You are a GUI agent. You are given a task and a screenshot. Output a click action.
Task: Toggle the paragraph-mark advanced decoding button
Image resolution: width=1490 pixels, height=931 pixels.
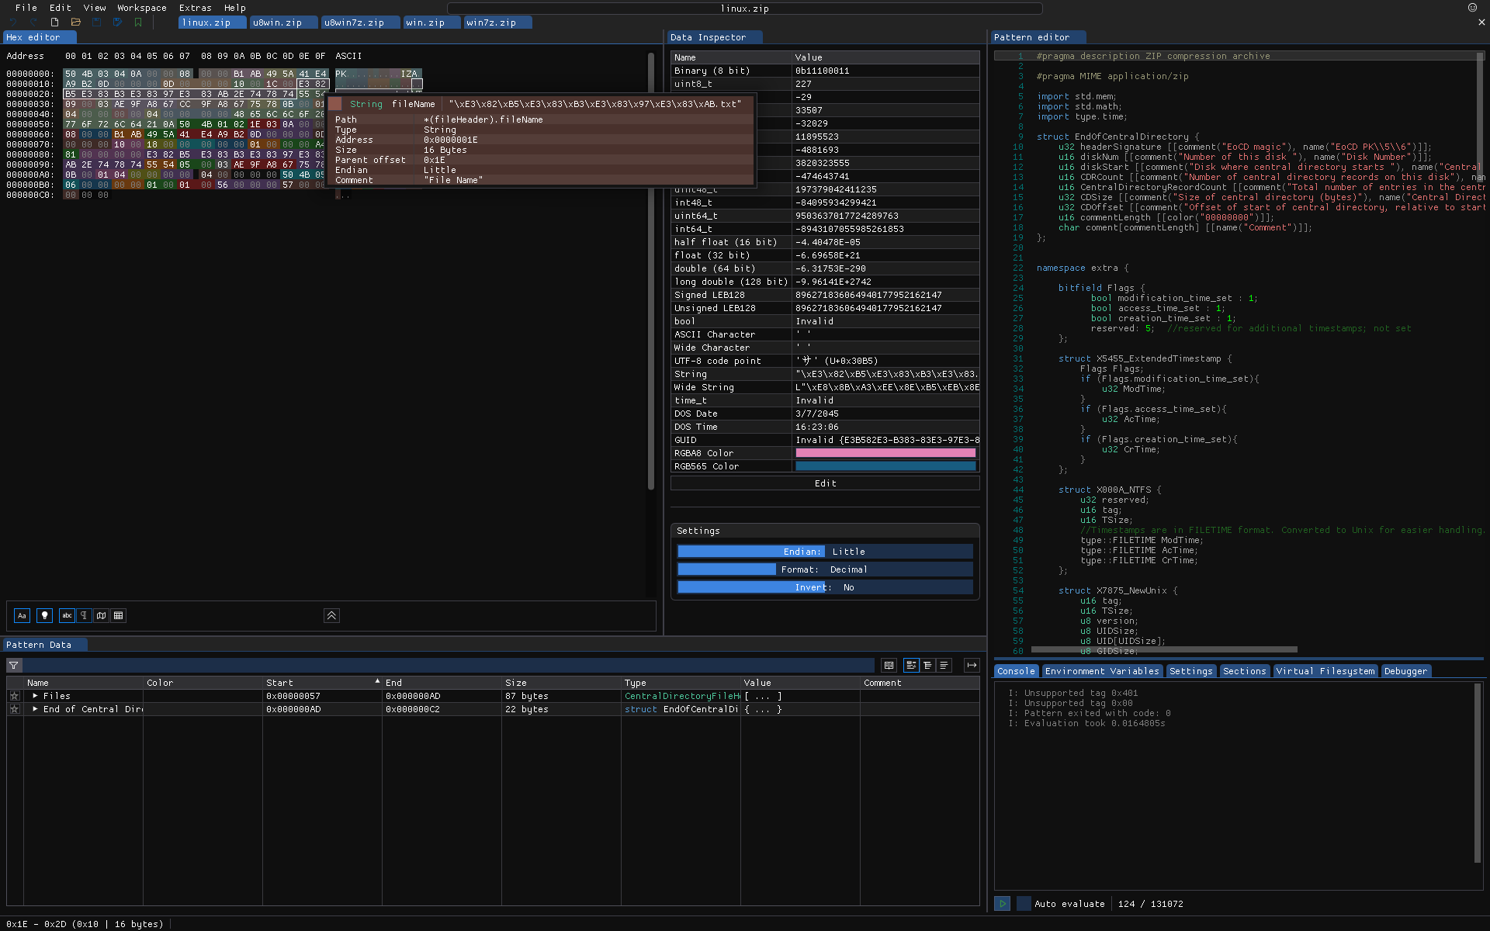coord(84,615)
